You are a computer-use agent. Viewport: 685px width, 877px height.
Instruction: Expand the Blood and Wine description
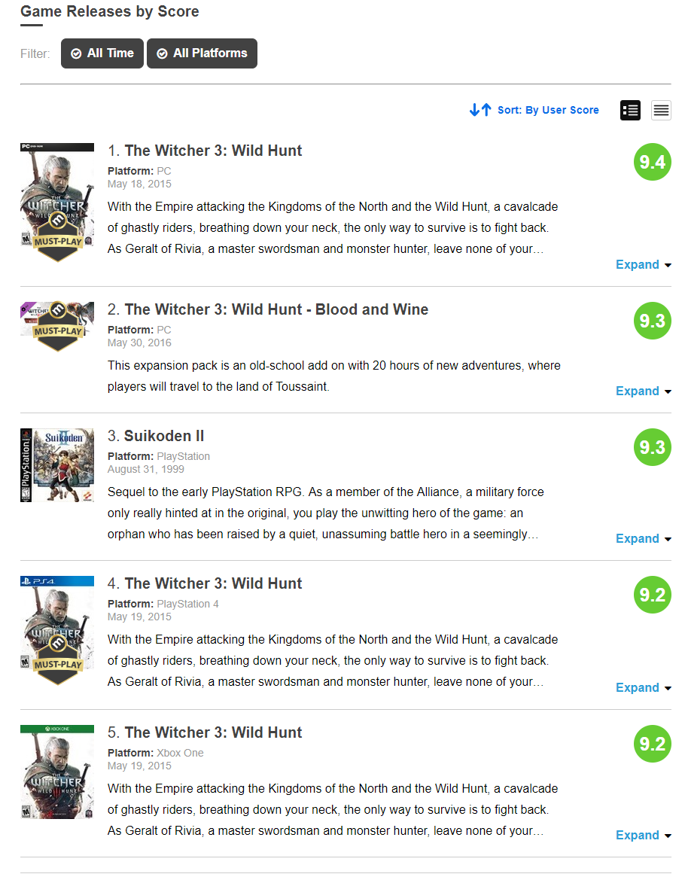coord(643,391)
